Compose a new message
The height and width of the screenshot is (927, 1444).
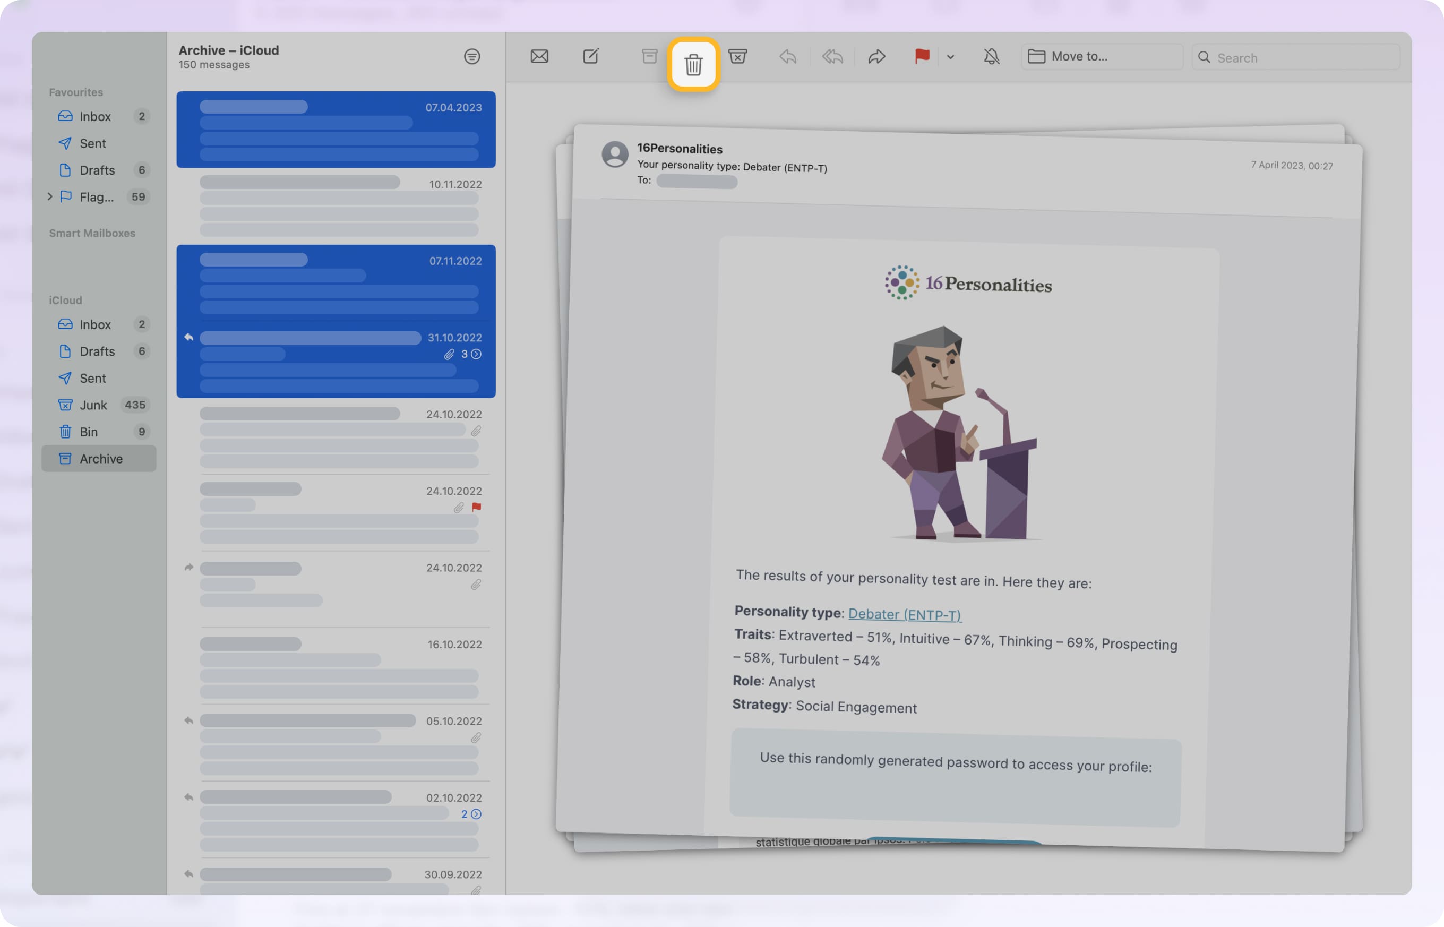[x=591, y=57]
